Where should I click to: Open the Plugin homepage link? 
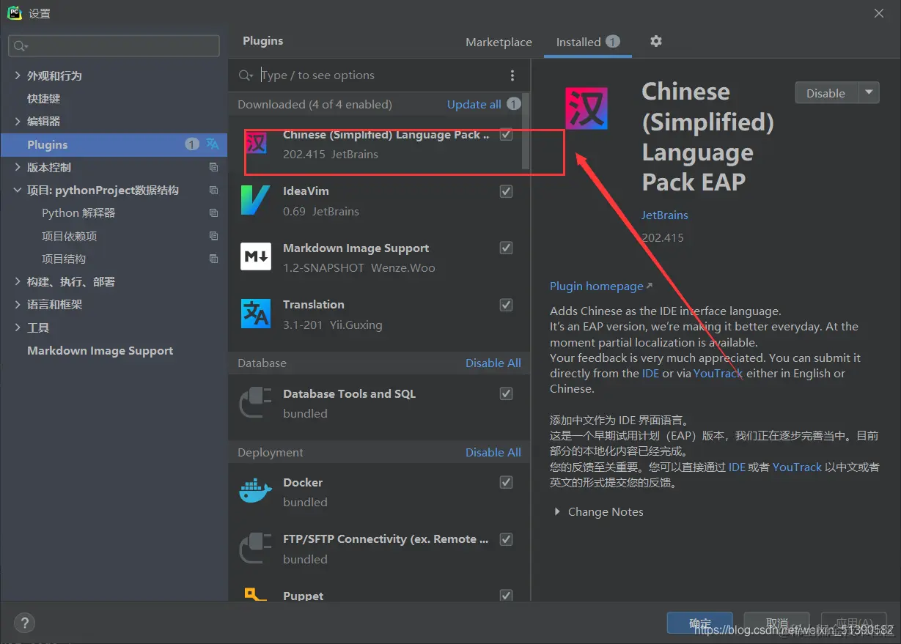[600, 286]
